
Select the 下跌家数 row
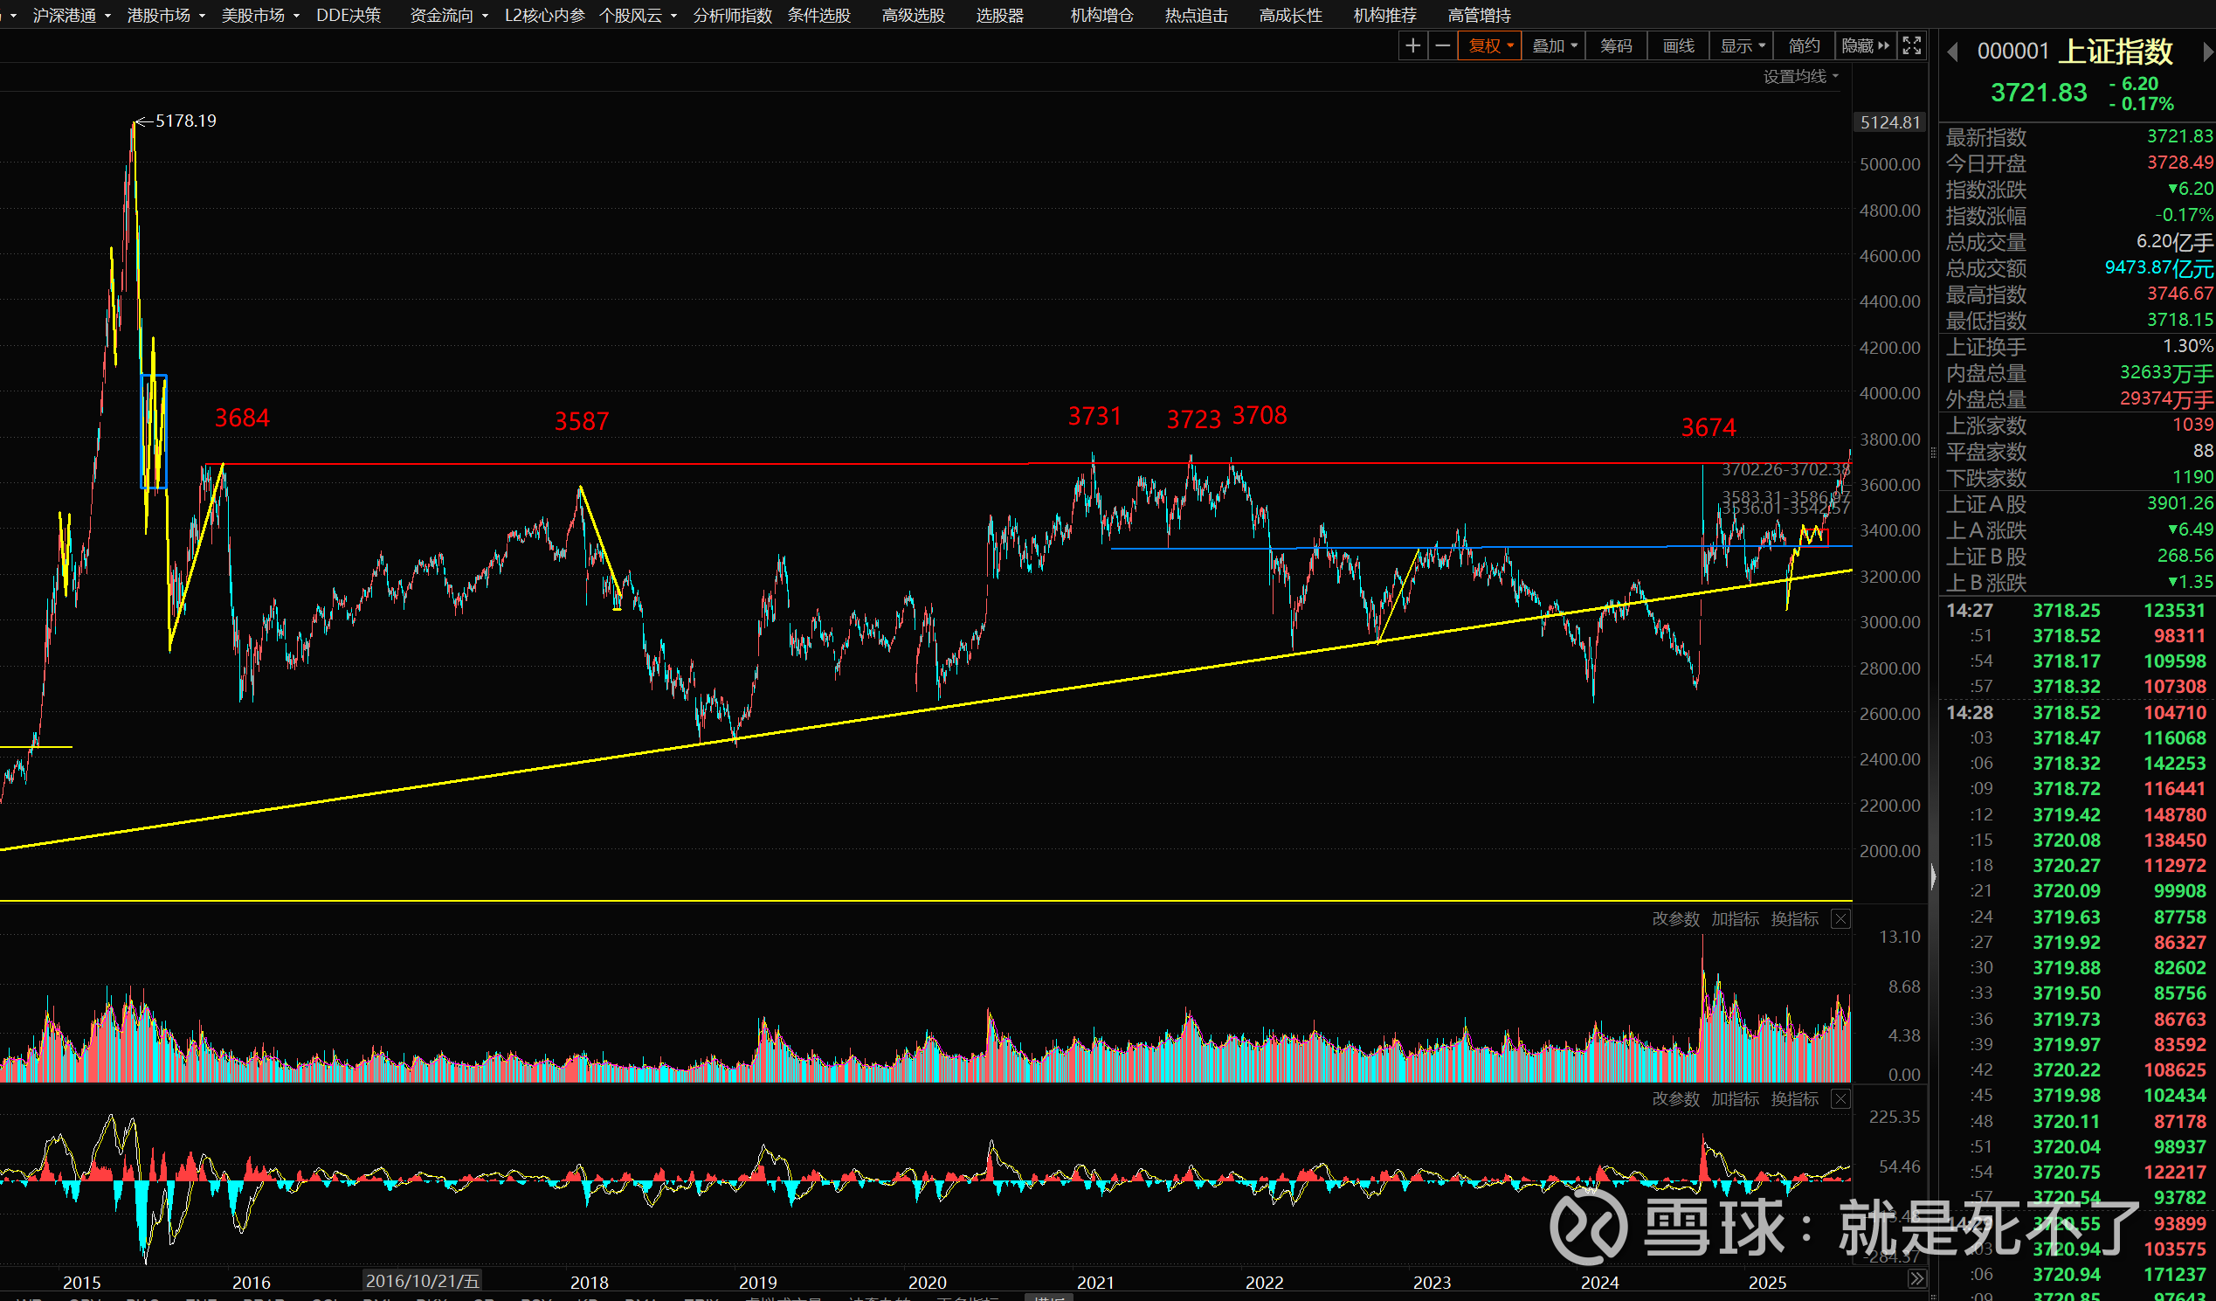point(2079,478)
